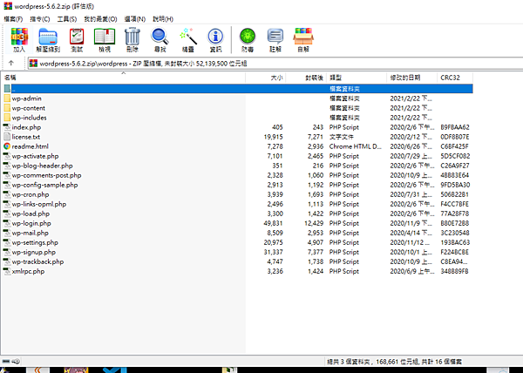
Task: Open the File (檔案) menu
Action: coord(13,19)
